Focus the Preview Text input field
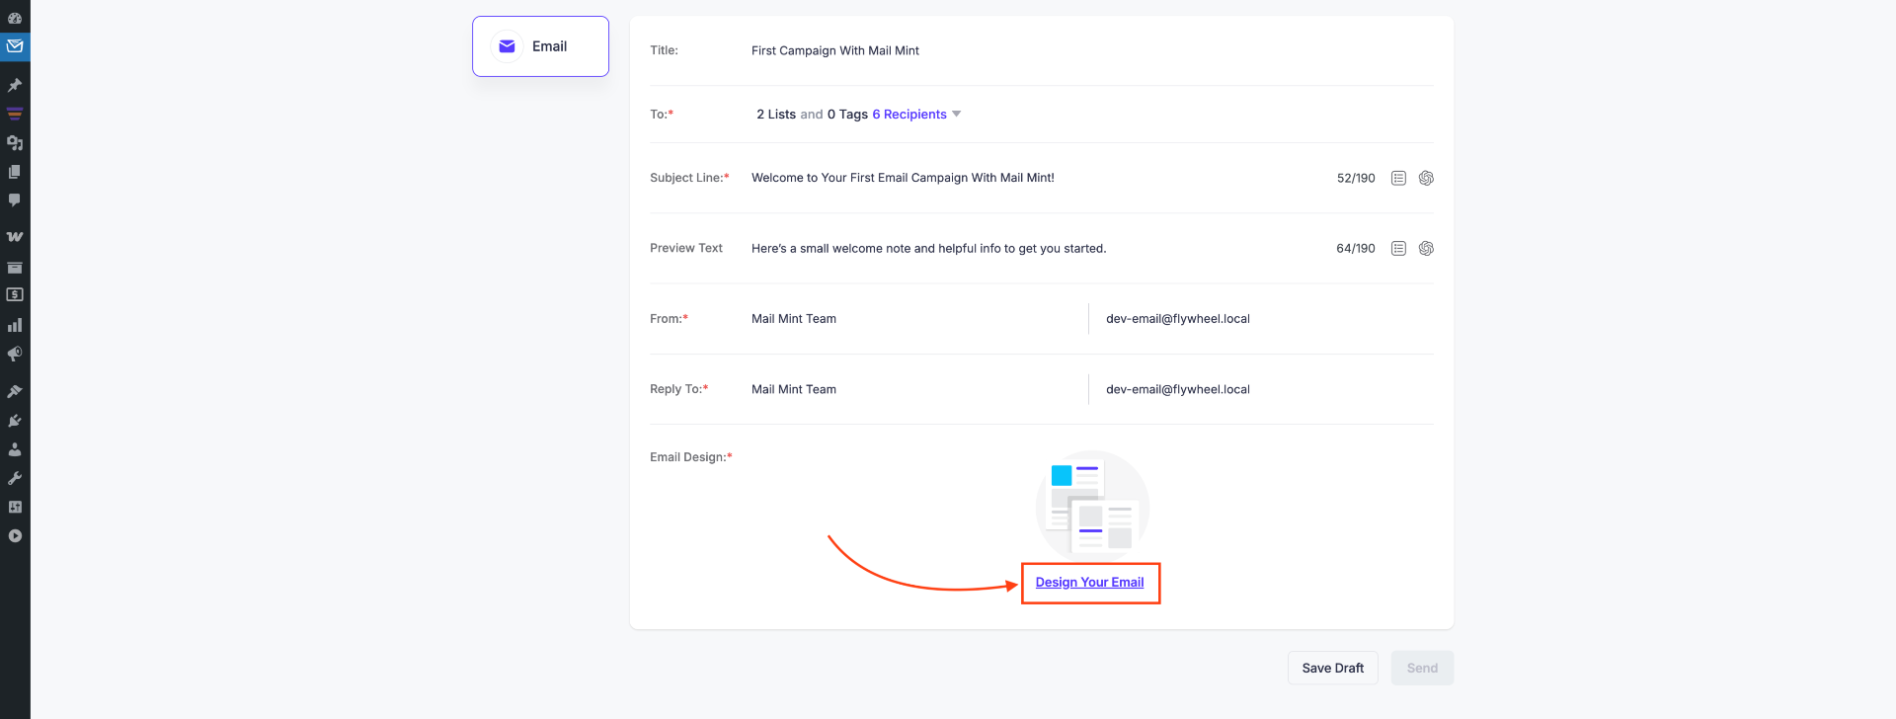 point(1037,249)
